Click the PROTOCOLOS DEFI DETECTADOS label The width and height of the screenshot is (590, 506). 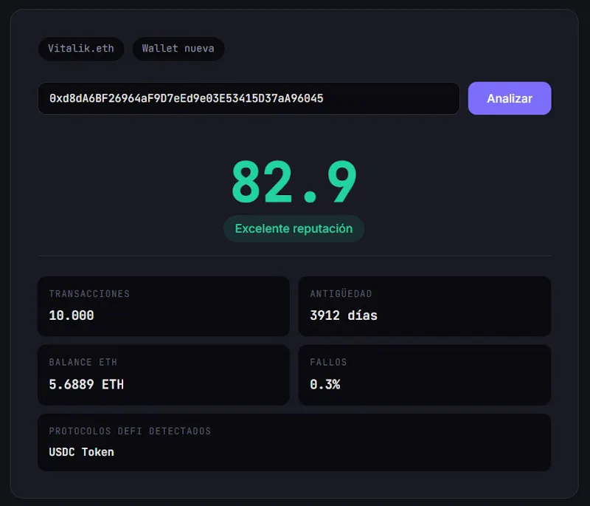tap(130, 431)
